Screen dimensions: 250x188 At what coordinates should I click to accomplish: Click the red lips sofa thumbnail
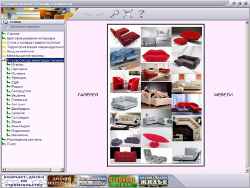[156, 55]
